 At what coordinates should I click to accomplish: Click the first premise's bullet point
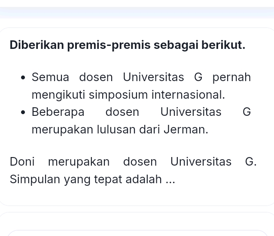click(x=24, y=78)
